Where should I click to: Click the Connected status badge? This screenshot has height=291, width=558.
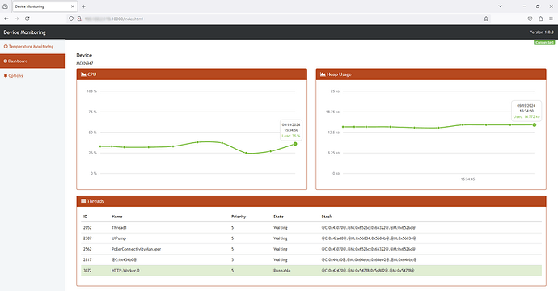point(544,43)
